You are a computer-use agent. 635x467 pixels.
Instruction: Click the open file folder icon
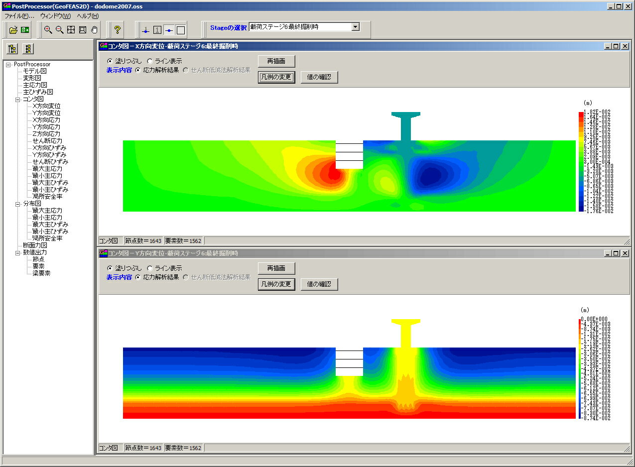click(13, 30)
